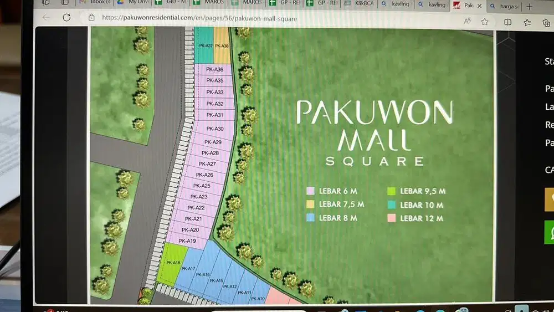Click the Lebar 9,5 M green swatch
Image resolution: width=554 pixels, height=312 pixels.
point(391,191)
